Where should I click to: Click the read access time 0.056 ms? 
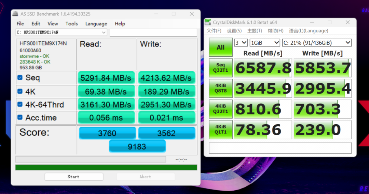[x=106, y=117]
